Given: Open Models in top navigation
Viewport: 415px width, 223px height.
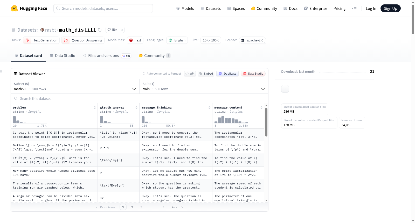Looking at the screenshot, I should click(x=185, y=8).
